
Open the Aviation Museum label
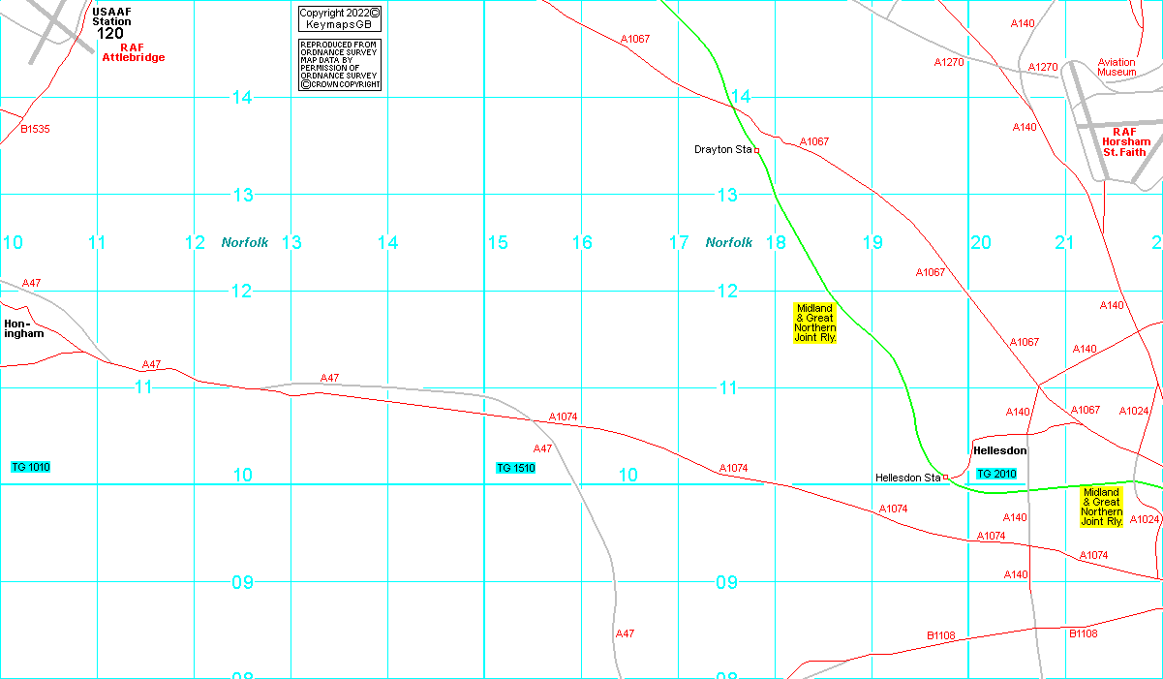[1117, 67]
